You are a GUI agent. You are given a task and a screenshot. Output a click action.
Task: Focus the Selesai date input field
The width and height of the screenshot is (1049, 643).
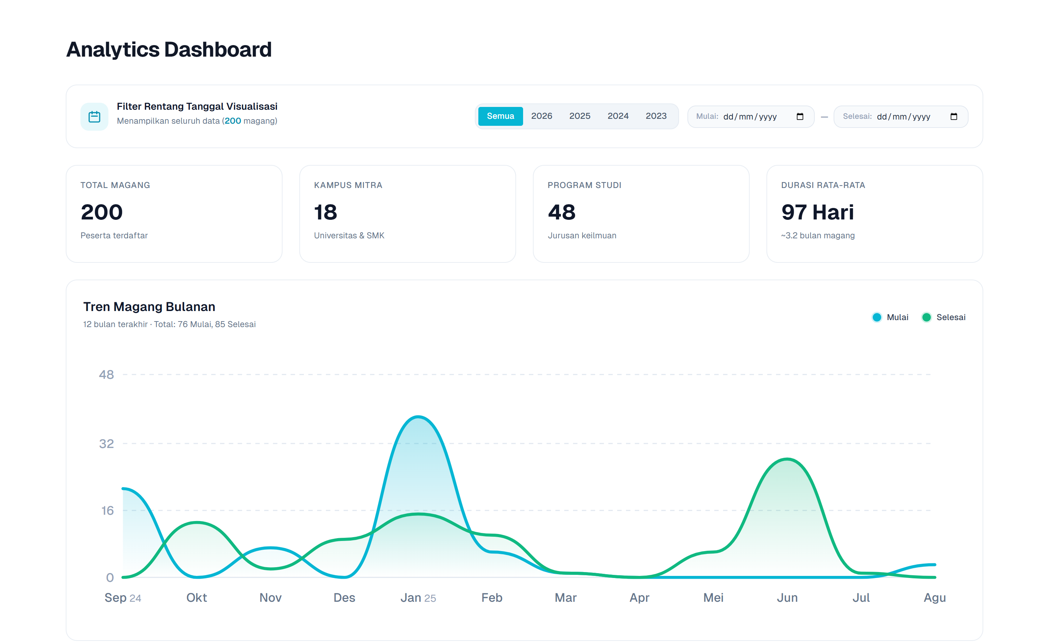coord(900,116)
